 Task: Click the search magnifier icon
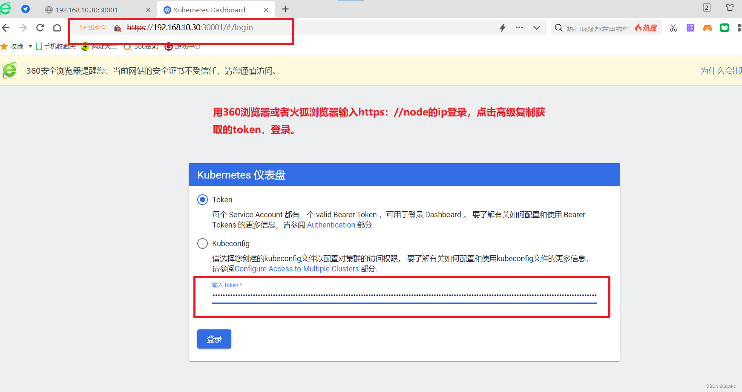click(558, 28)
